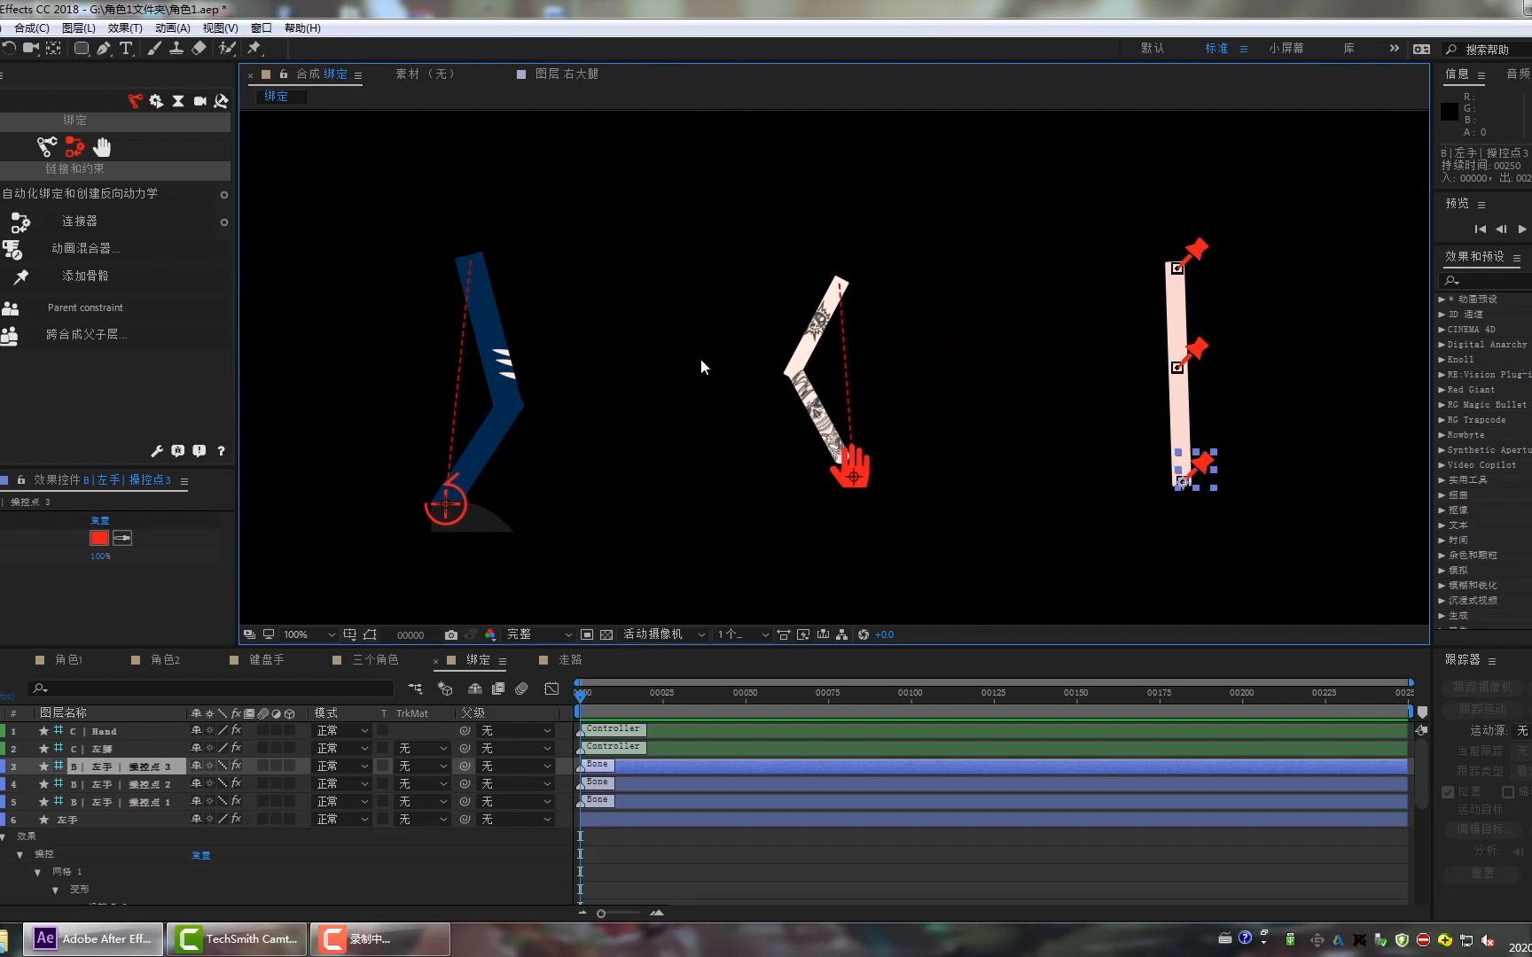This screenshot has width=1532, height=957.
Task: Pick the Eraser tool
Action: [199, 49]
